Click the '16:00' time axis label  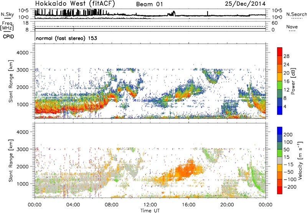(188, 205)
